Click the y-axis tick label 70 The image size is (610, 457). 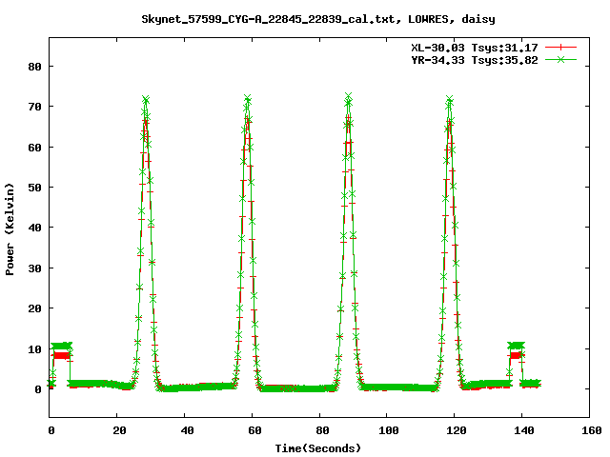(x=34, y=107)
